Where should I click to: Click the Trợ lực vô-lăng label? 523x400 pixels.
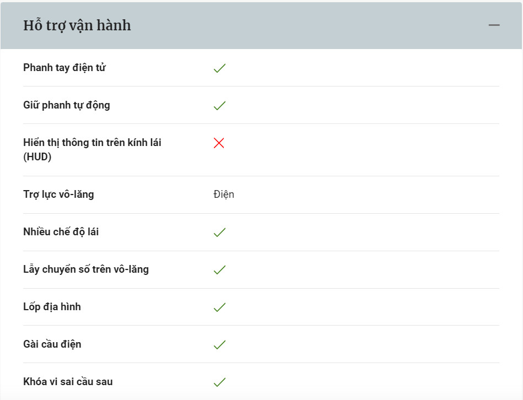click(x=59, y=194)
